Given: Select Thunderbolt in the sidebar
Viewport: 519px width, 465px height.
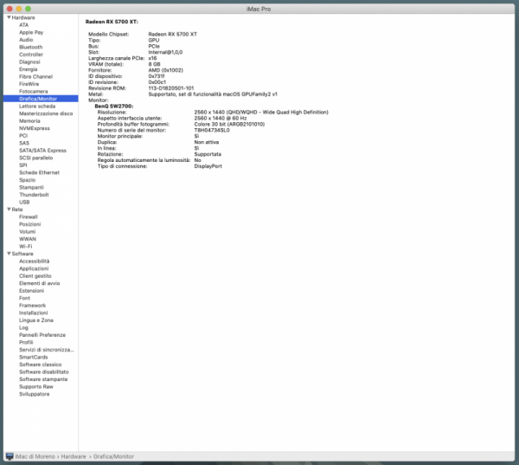Looking at the screenshot, I should click(x=34, y=195).
